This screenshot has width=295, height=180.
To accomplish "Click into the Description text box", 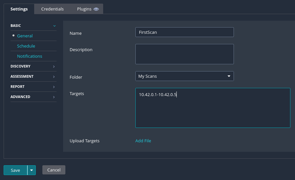I will (184, 54).
